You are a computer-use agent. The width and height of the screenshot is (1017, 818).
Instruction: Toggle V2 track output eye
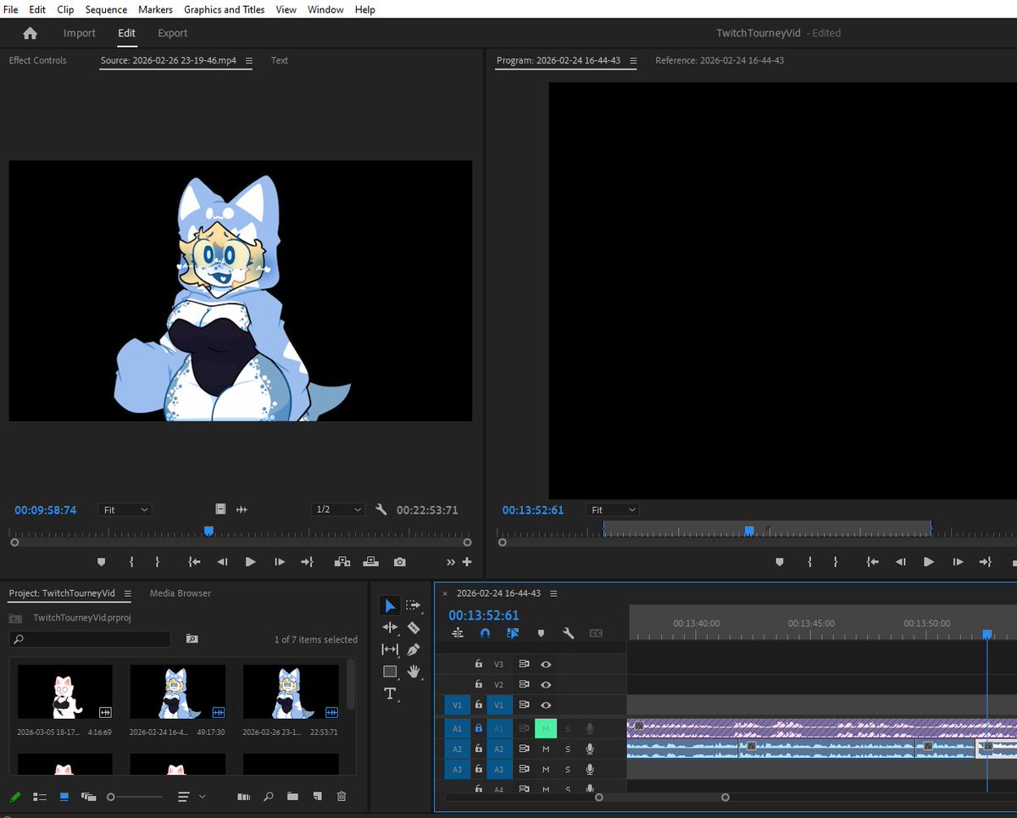tap(546, 684)
